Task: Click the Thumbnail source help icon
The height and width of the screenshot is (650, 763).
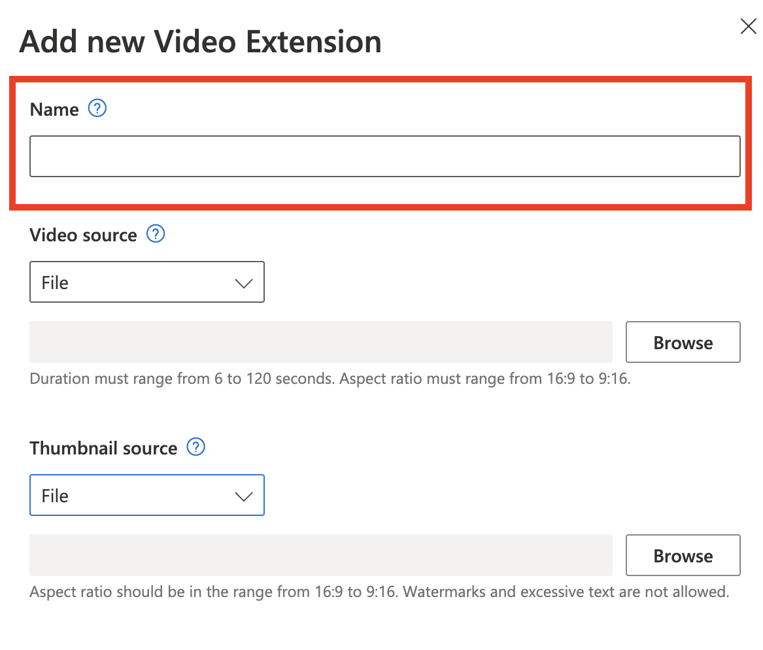Action: 196,447
